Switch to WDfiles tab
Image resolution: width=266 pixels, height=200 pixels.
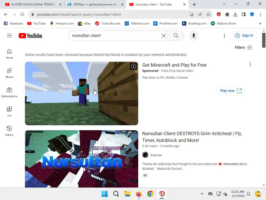click(x=95, y=5)
